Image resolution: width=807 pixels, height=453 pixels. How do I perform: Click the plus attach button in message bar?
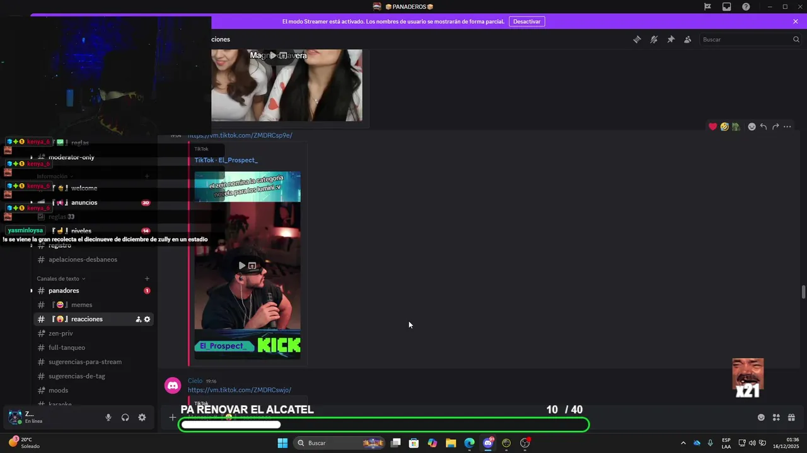(x=173, y=417)
